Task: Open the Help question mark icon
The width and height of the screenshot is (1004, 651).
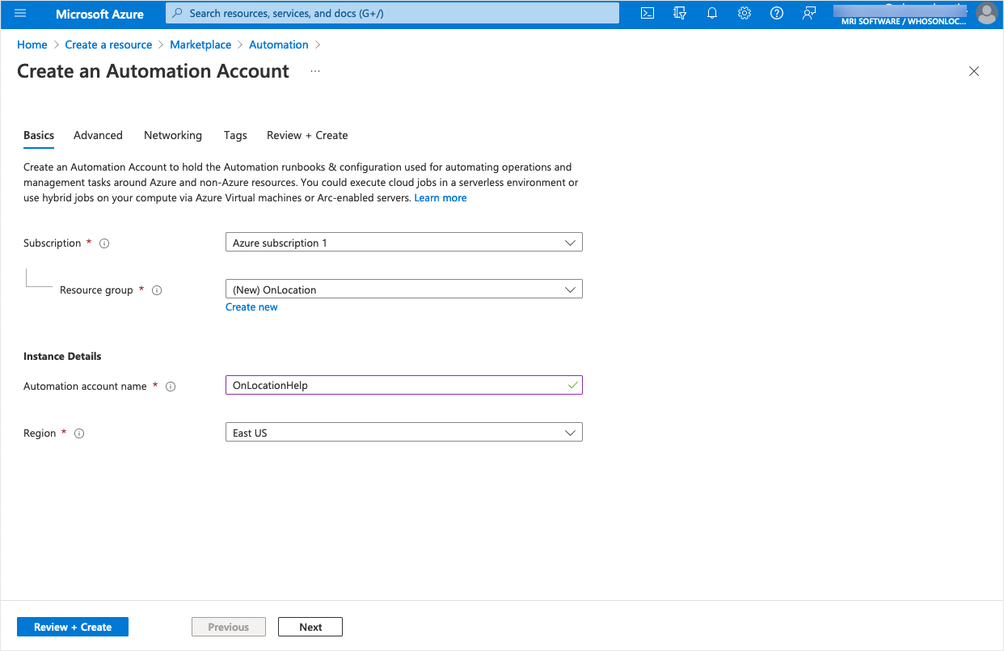Action: point(777,14)
